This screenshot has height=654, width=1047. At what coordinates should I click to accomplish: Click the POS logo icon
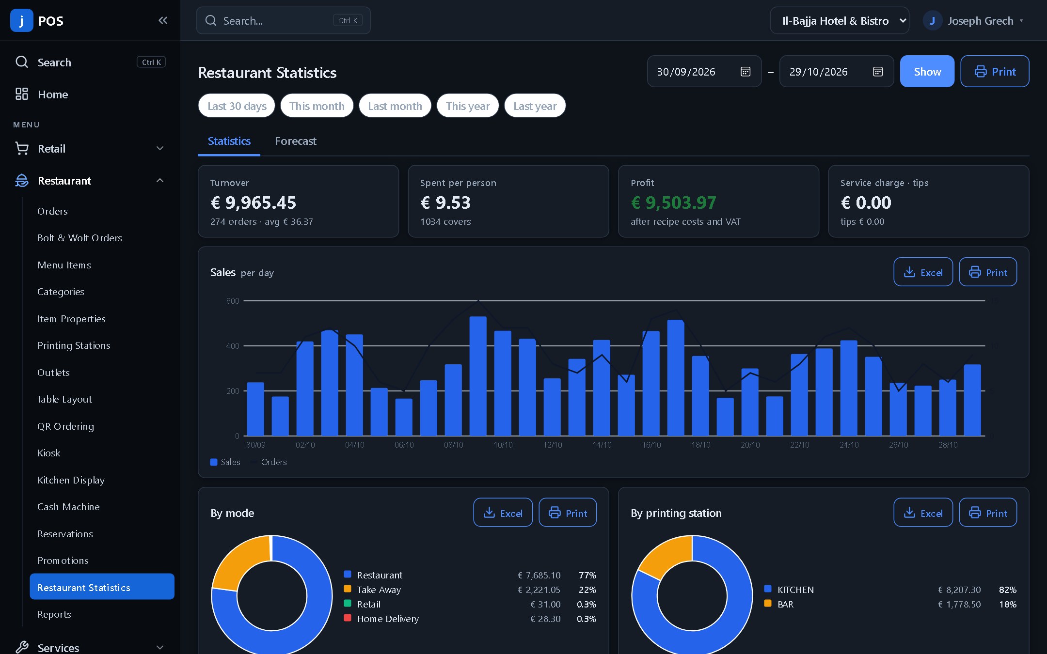tap(21, 20)
